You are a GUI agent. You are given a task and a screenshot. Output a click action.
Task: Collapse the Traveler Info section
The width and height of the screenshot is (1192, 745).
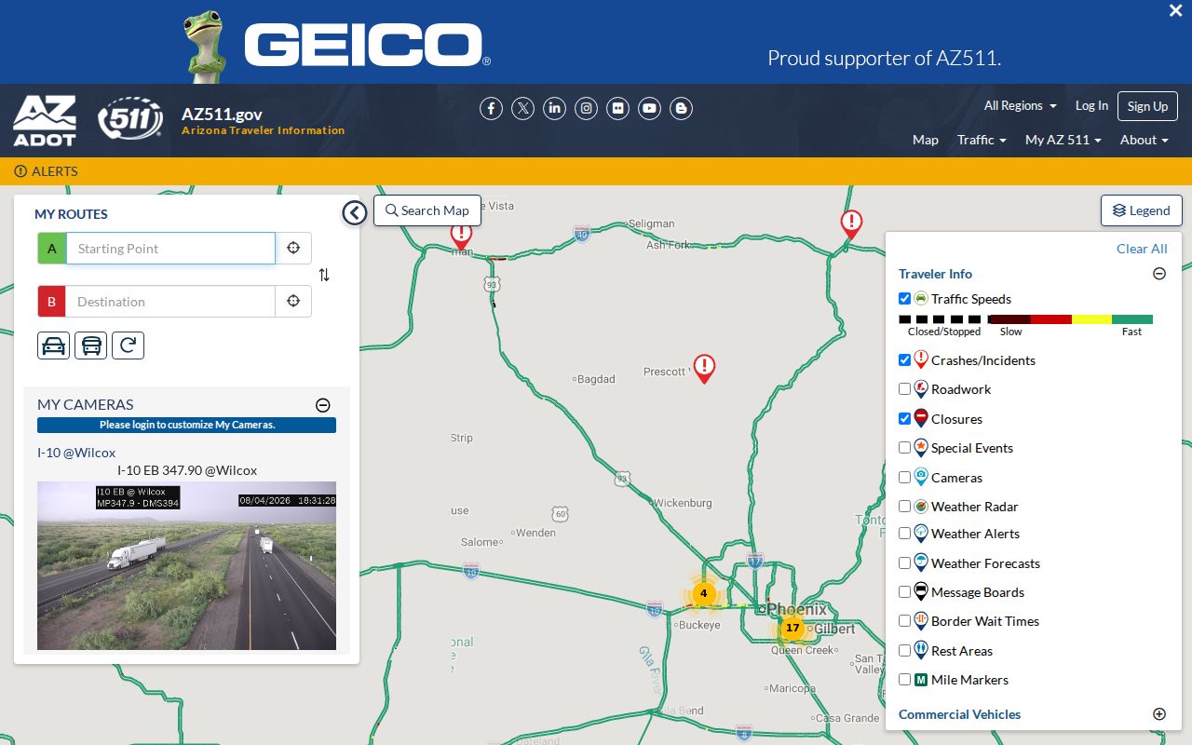point(1159,274)
